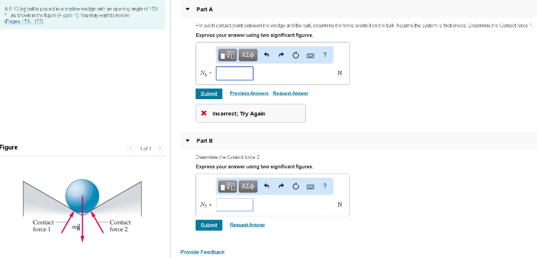The height and width of the screenshot is (258, 537).
Task: Open help question mark in Part A
Action: 325,55
